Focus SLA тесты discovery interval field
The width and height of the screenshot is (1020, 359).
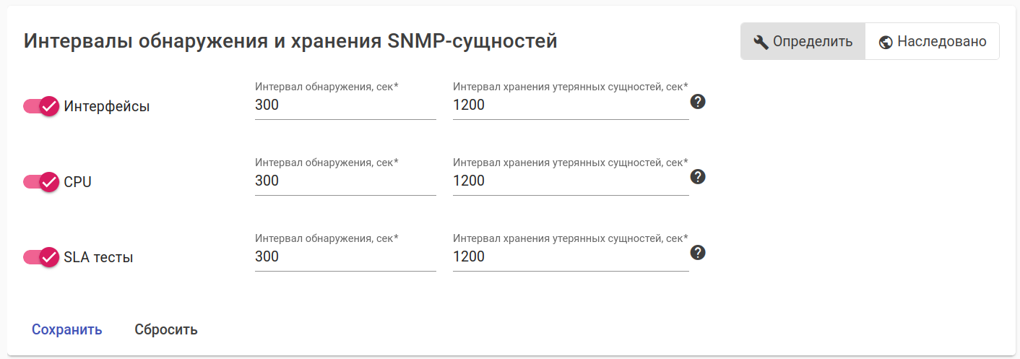[345, 257]
